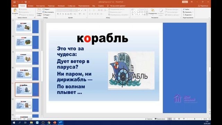Open the Replace (Заменить) dropdown
222x125 pixels.
click(188, 12)
